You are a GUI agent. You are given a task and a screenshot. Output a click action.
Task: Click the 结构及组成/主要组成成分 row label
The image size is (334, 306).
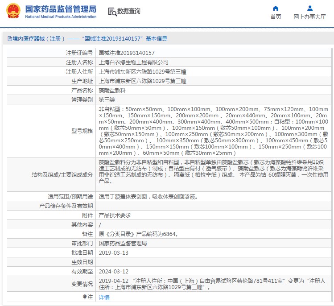click(62, 175)
